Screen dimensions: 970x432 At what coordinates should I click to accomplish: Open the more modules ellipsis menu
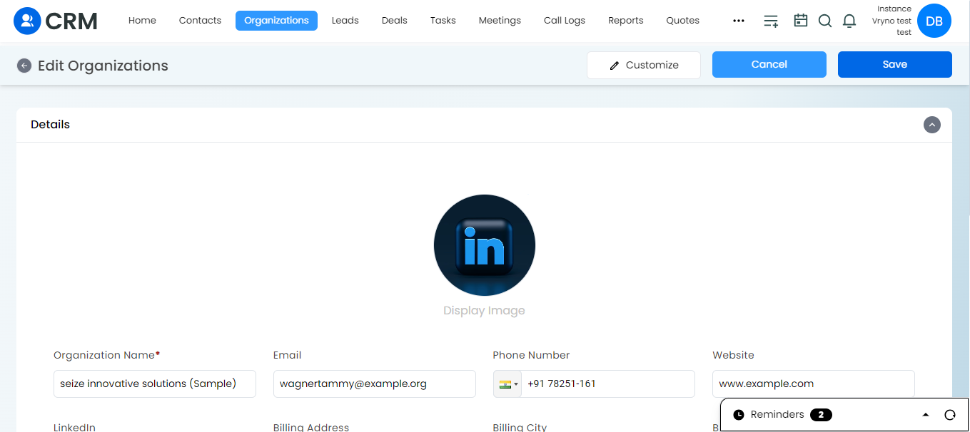[x=739, y=21]
